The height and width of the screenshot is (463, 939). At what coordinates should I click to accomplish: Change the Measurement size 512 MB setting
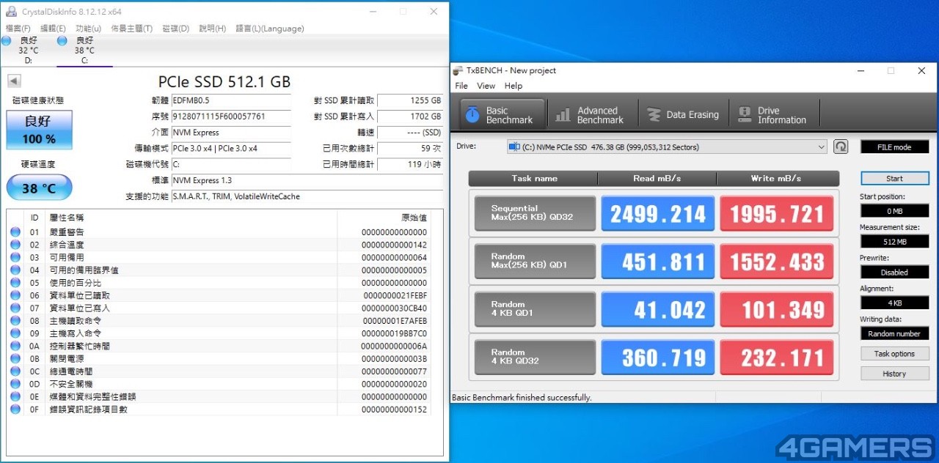tap(895, 242)
